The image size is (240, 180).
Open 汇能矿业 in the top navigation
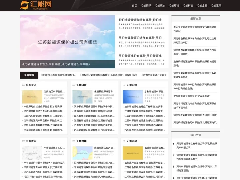click(x=188, y=6)
